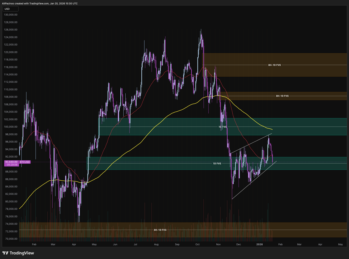
Task: Click the Sep marker on time axis
Action: click(x=177, y=244)
